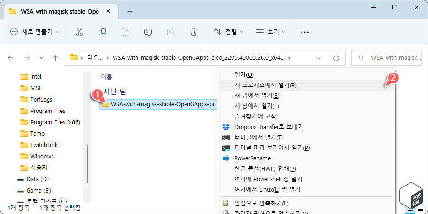Click the sidebar vertical scrollbar
The image size is (428, 214).
[87, 163]
